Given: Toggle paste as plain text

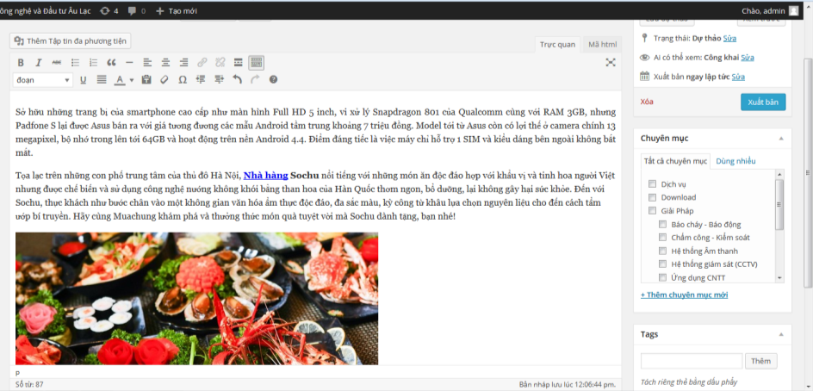Looking at the screenshot, I should tap(146, 80).
